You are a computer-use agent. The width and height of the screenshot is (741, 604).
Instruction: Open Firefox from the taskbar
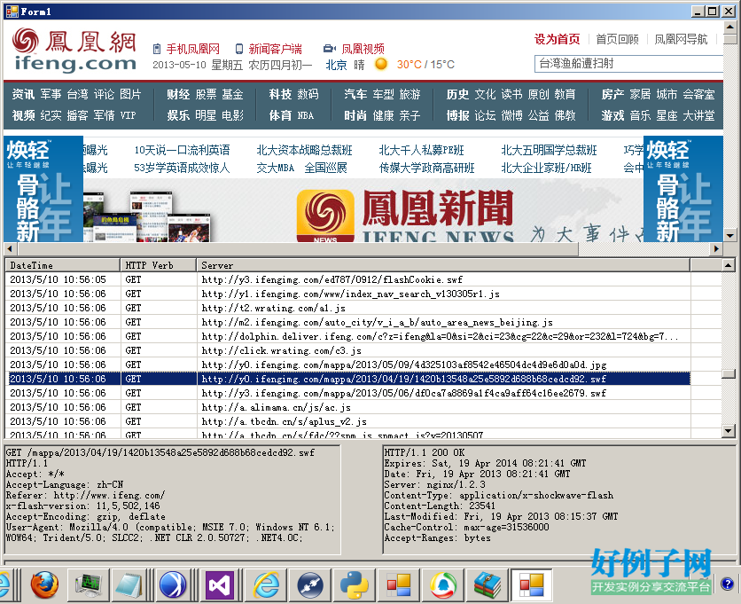45,584
